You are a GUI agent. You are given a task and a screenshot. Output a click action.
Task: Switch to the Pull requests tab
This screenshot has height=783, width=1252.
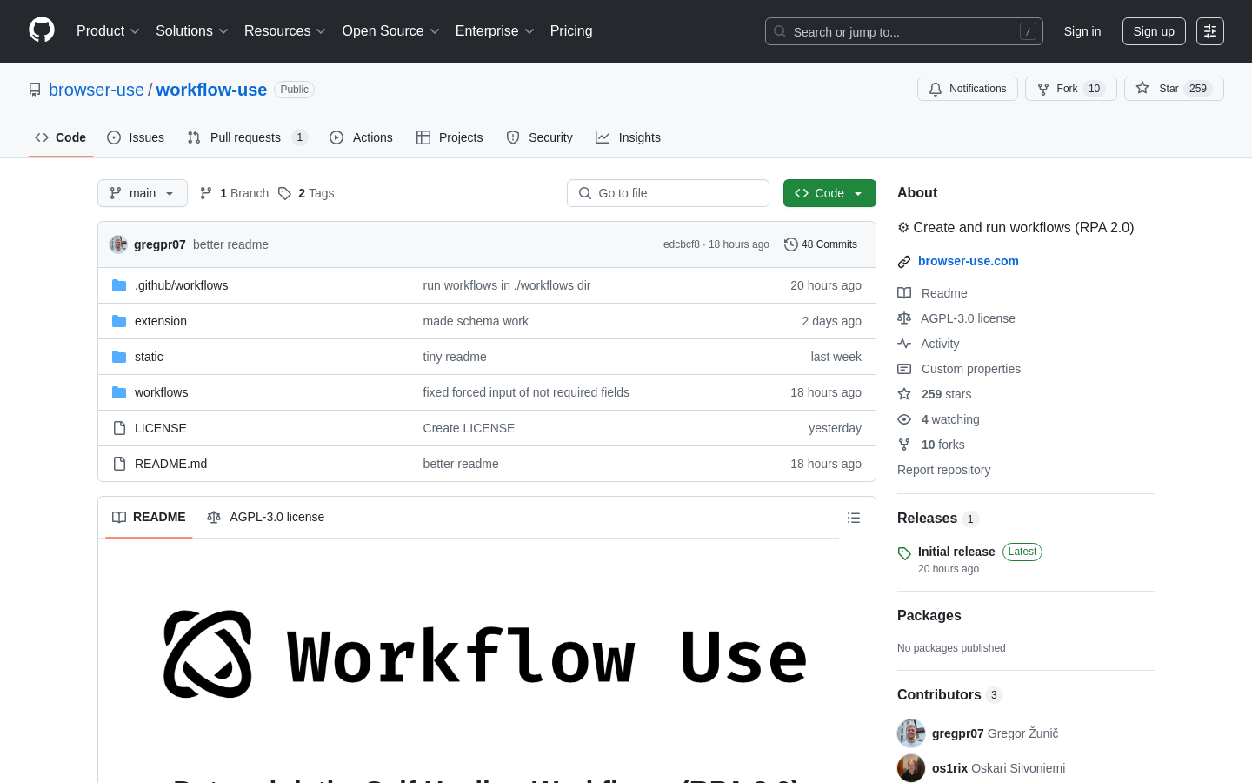point(247,137)
